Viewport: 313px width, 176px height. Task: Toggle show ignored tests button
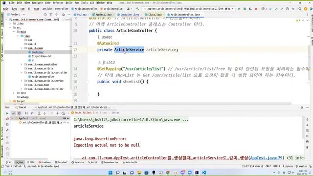(19, 113)
